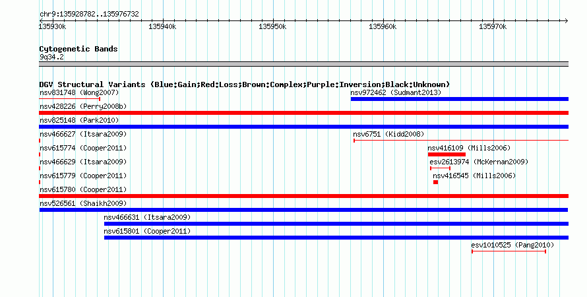Click the 135970k ruler tick label

493,26
